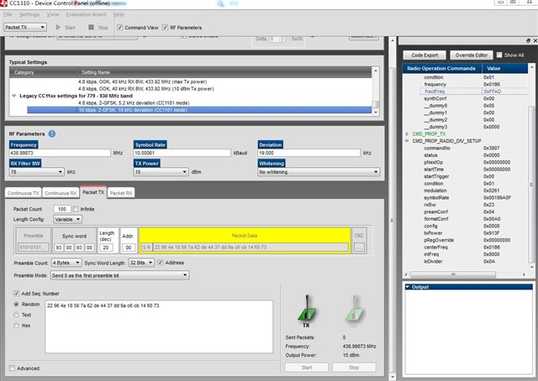Click the bottom Start button
538x381 pixels.
pos(306,368)
